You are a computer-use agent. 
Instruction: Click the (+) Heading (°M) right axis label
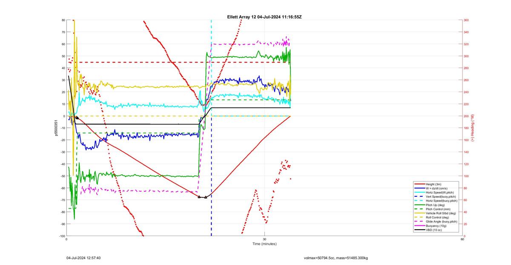(x=472, y=128)
